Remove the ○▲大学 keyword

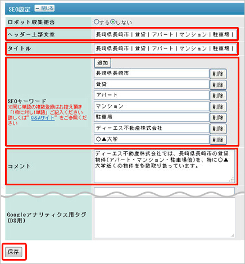pyautogui.click(x=218, y=140)
